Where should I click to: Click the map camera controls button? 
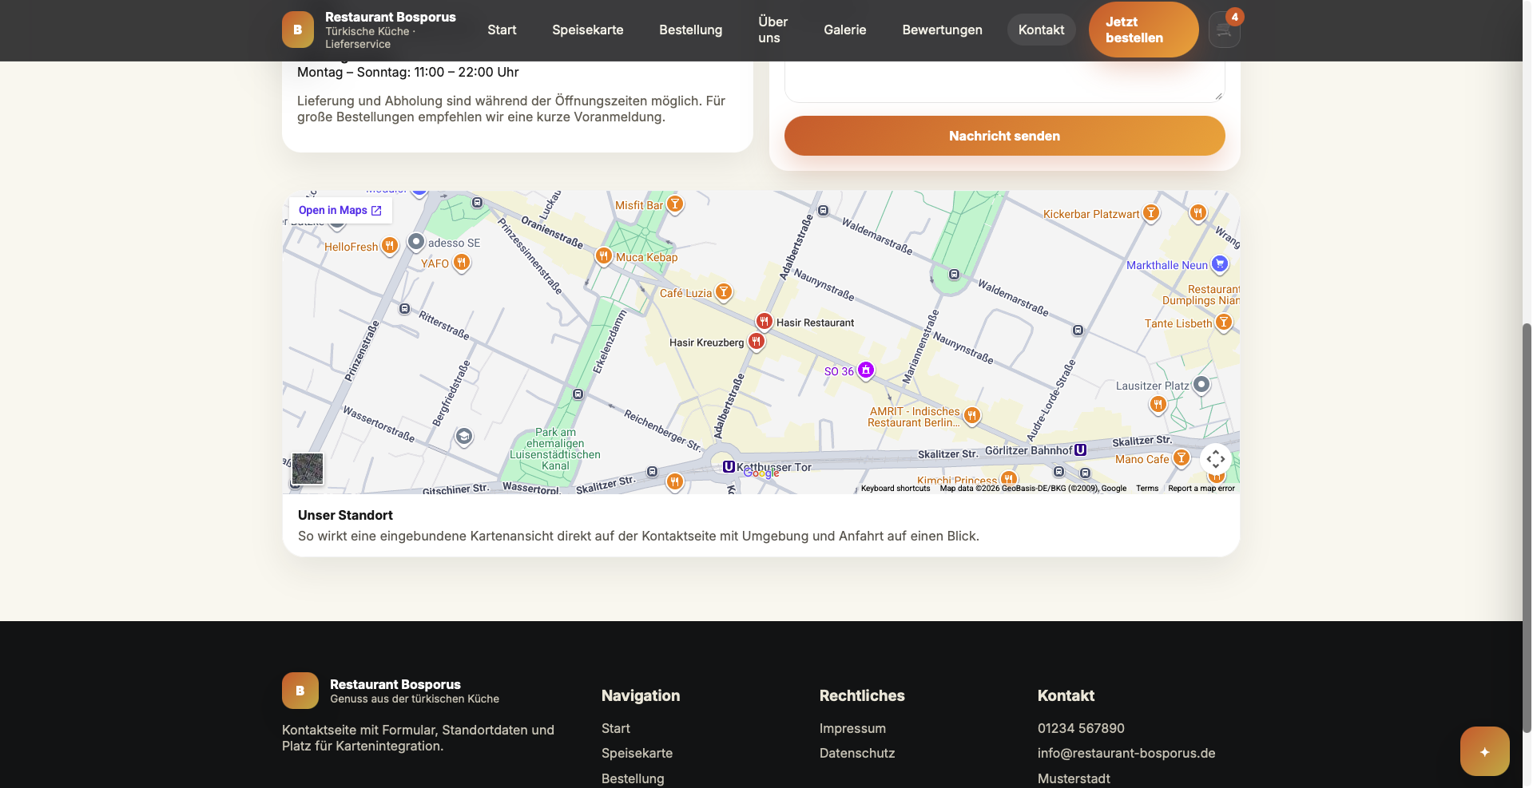[1215, 459]
